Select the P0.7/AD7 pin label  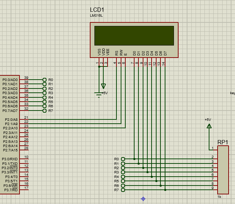tap(10, 111)
